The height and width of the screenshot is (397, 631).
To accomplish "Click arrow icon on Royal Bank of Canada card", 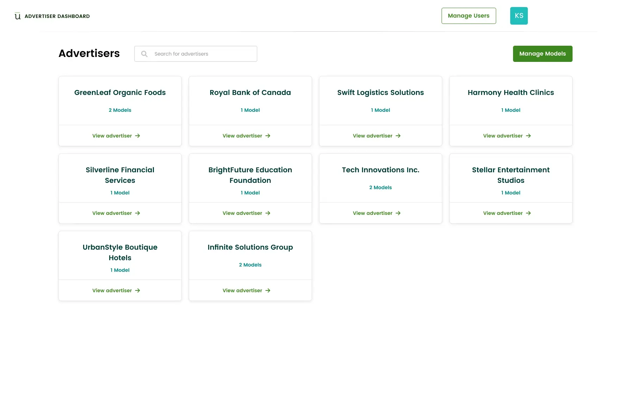I will pyautogui.click(x=268, y=136).
